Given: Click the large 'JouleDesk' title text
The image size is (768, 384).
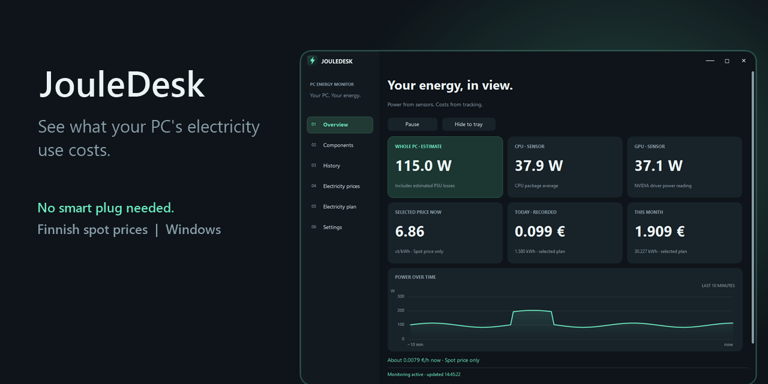Looking at the screenshot, I should (122, 85).
